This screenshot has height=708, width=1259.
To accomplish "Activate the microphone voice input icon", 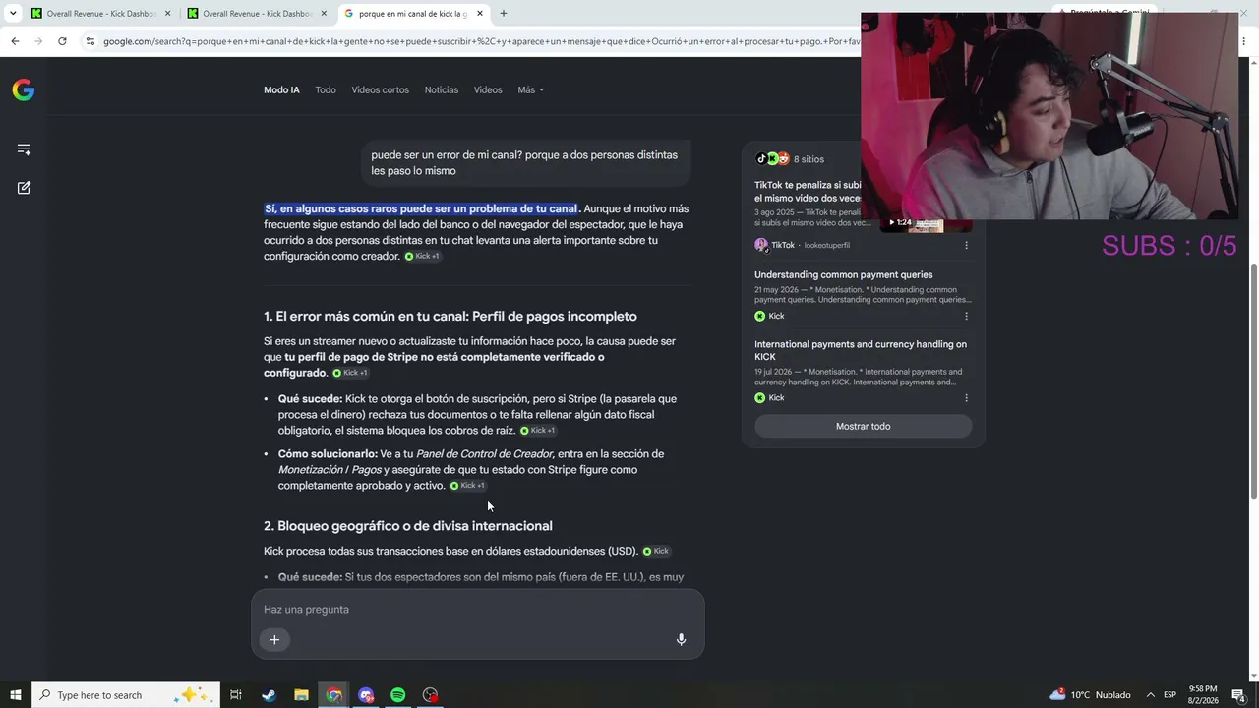I will 681,639.
